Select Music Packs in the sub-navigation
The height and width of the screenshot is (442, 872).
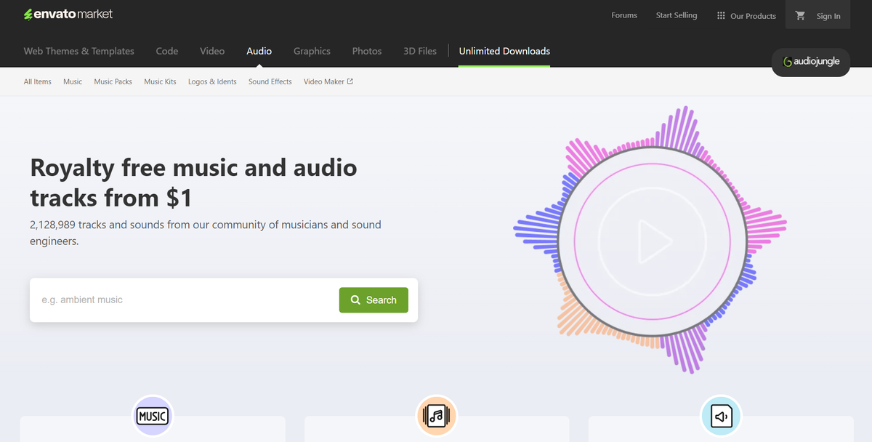click(113, 82)
